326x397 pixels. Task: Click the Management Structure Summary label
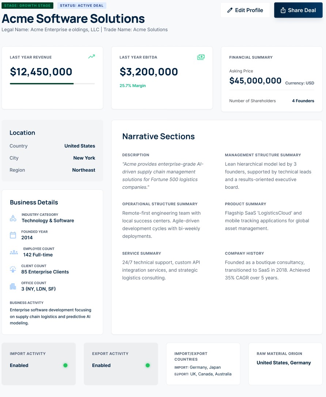point(263,155)
